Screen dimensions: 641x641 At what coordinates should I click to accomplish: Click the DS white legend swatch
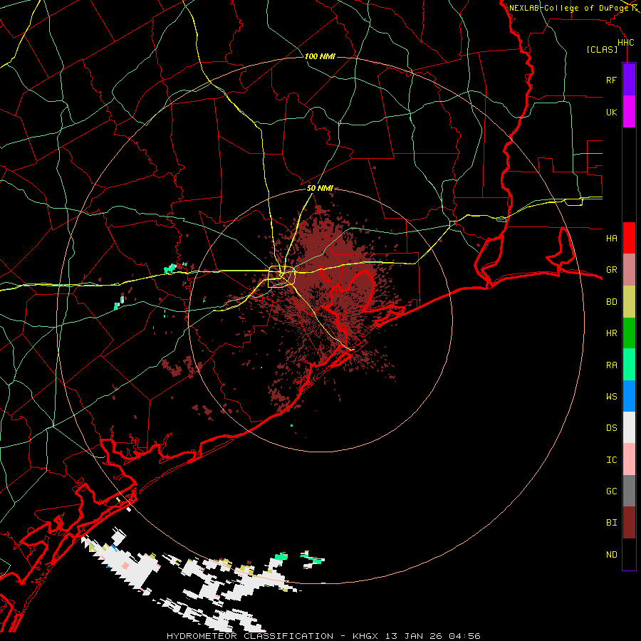click(629, 427)
